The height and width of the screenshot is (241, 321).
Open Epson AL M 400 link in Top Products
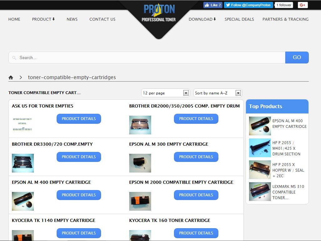(289, 123)
